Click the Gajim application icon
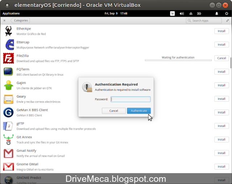Image resolution: width=232 pixels, height=184 pixels. [x=8, y=85]
